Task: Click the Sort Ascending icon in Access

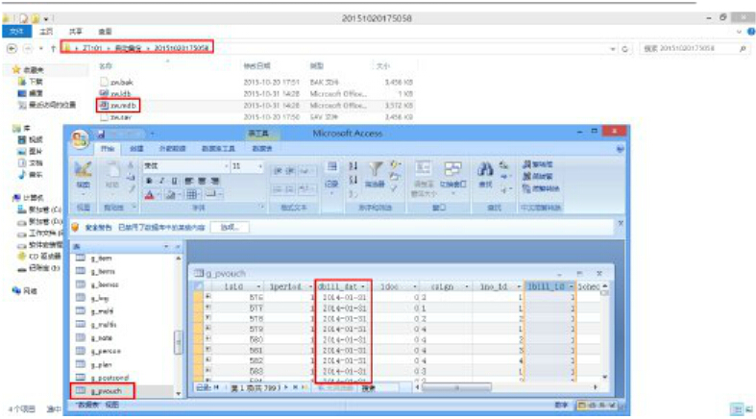Action: point(353,166)
